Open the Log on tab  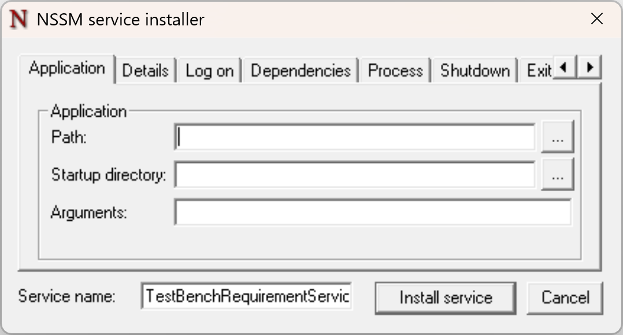(x=209, y=69)
